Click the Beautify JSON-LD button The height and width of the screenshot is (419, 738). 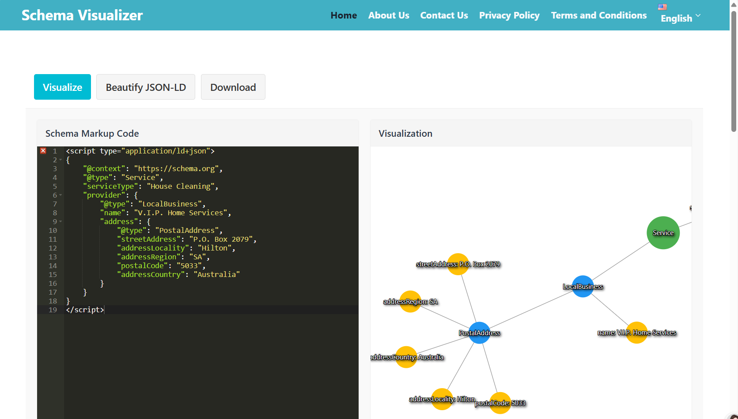(x=146, y=87)
